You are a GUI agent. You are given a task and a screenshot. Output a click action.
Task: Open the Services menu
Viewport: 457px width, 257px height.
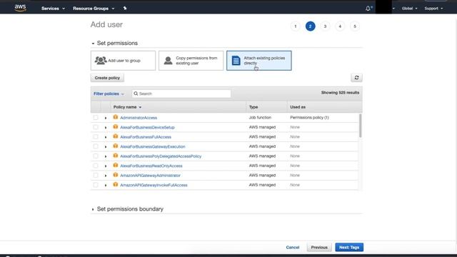point(53,9)
